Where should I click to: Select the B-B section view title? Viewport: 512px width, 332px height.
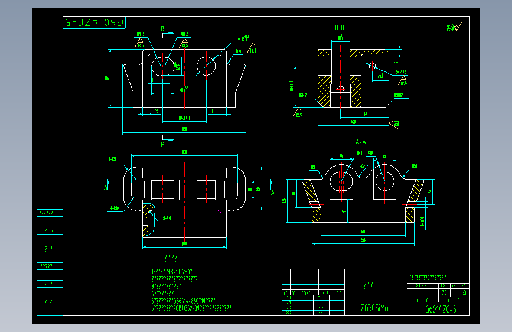point(340,28)
